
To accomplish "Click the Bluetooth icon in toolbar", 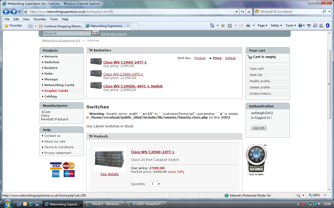I will point(328,25).
